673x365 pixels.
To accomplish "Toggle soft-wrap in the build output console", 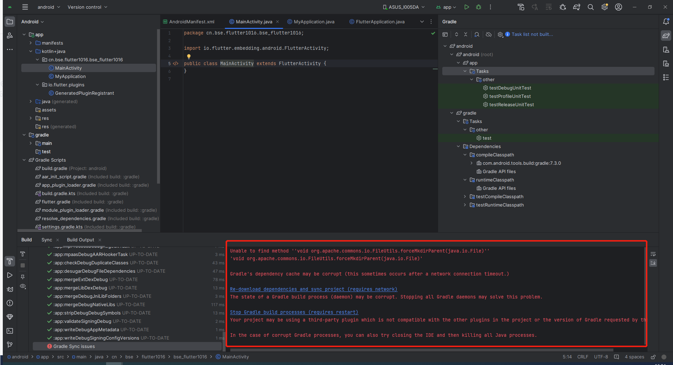I will pyautogui.click(x=653, y=254).
